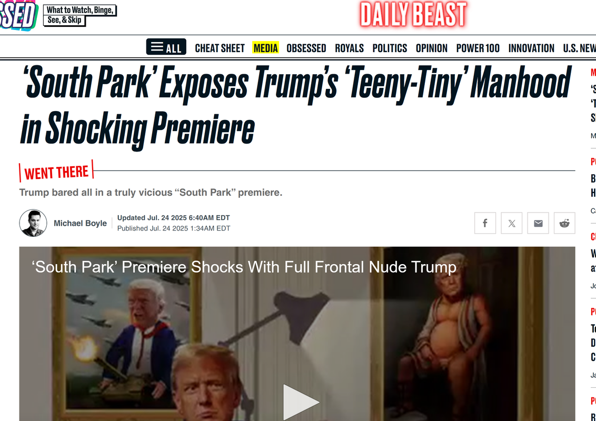Click the Michael Boyle author link

coord(80,224)
